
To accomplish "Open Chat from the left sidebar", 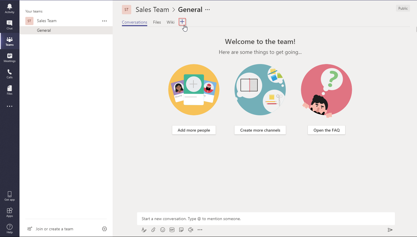I will tap(10, 25).
